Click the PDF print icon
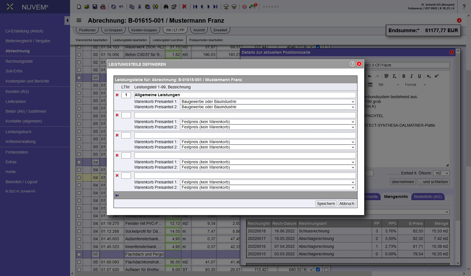 (103, 6)
